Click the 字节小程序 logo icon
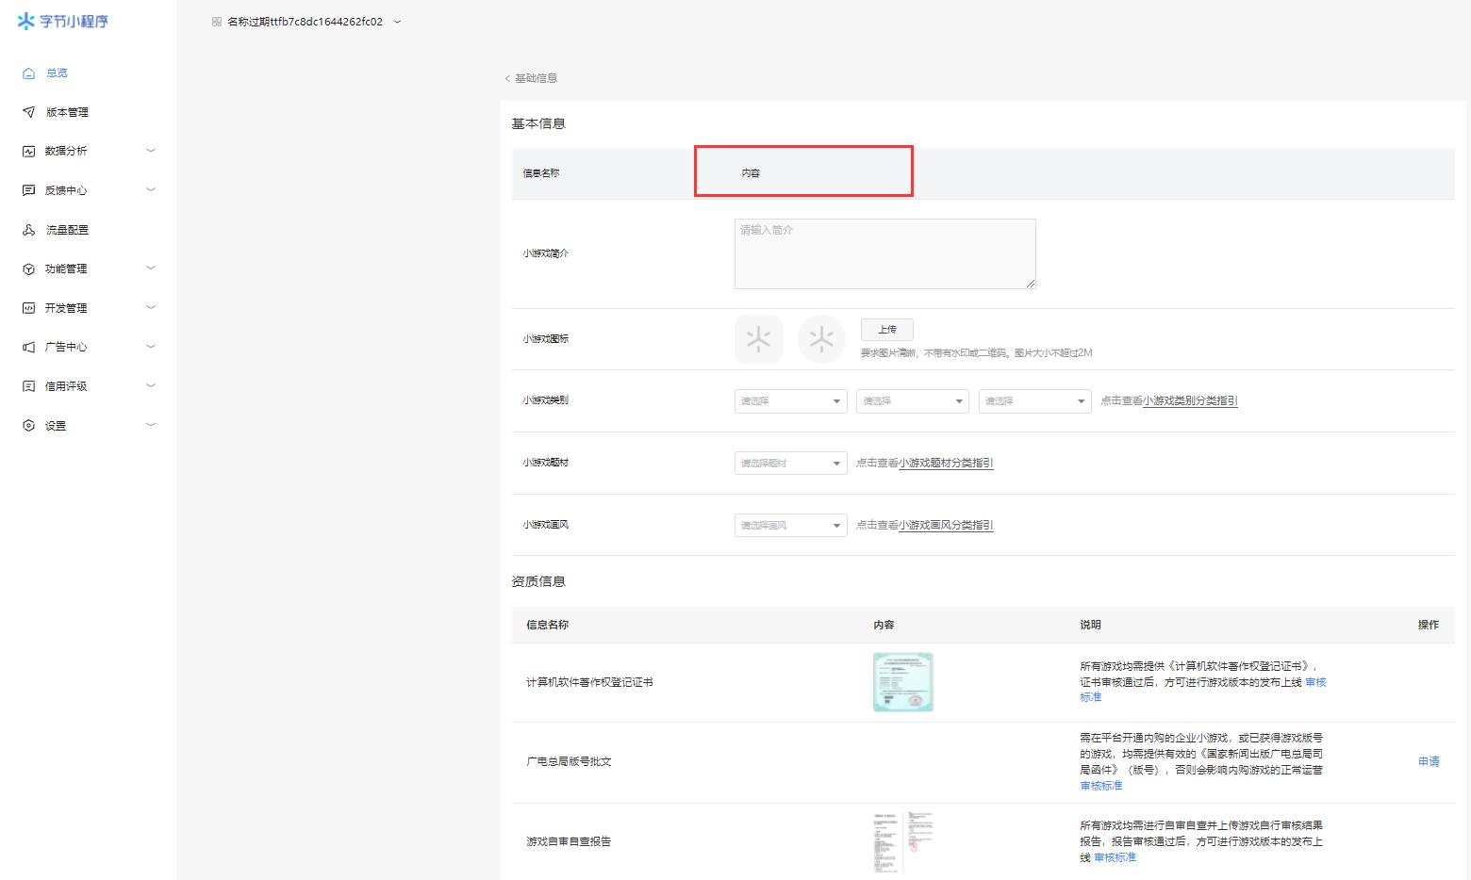This screenshot has width=1471, height=880. (26, 21)
